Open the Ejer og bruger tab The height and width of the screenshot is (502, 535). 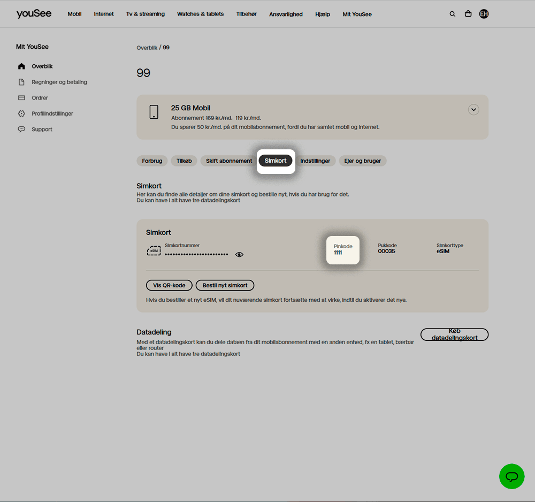tap(363, 161)
